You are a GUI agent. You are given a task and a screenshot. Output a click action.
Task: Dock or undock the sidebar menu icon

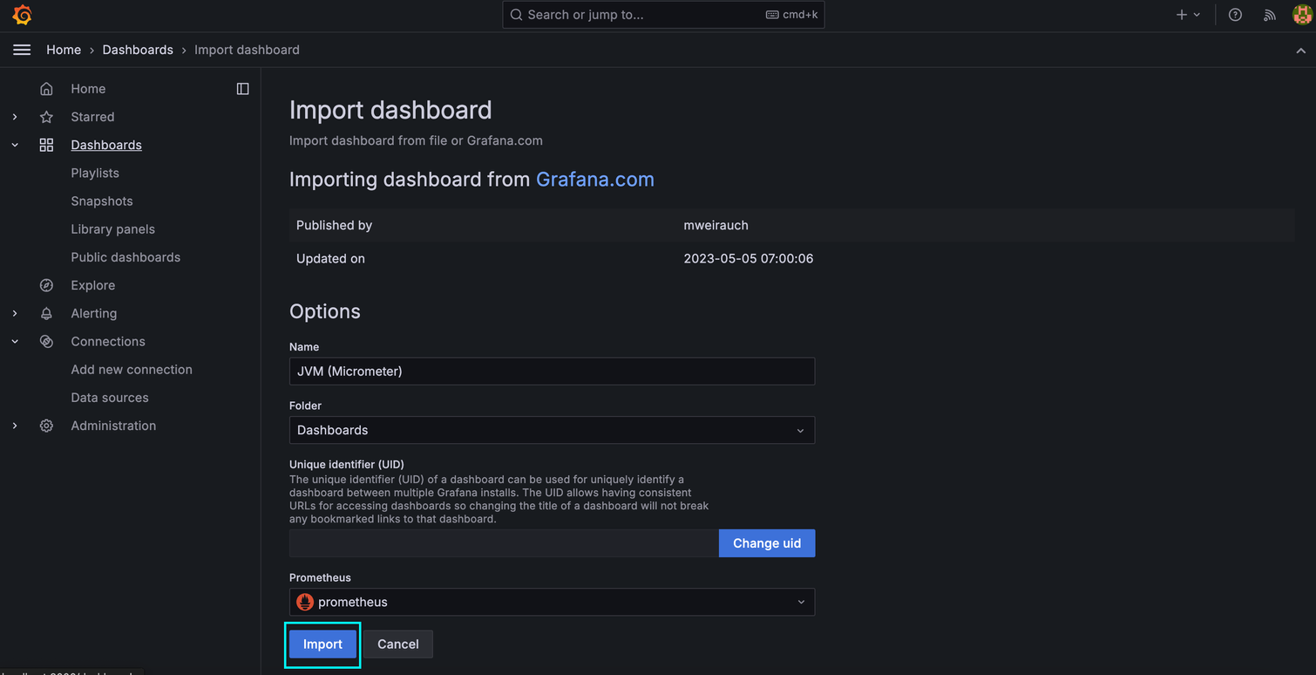point(242,89)
